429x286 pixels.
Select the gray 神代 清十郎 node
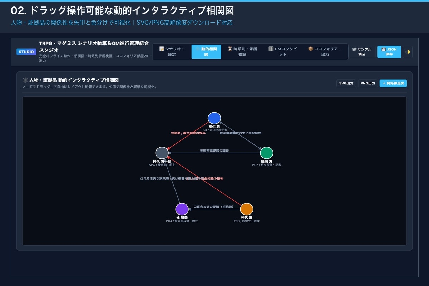coord(162,153)
